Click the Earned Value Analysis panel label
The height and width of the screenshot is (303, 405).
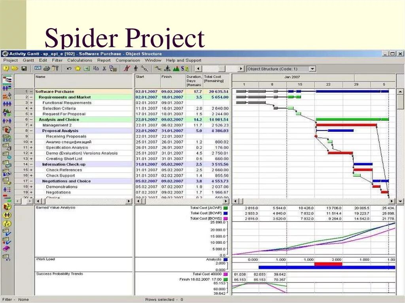(x=55, y=207)
